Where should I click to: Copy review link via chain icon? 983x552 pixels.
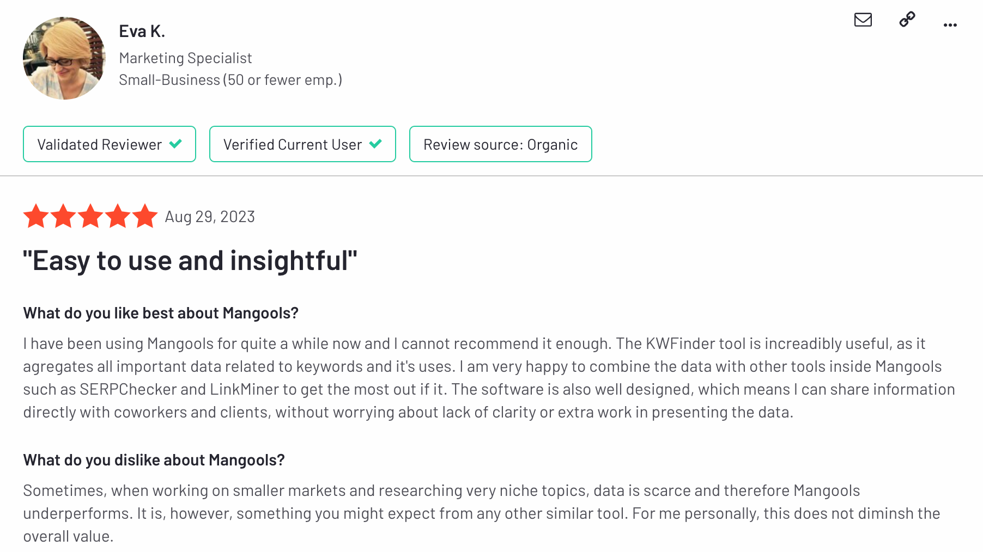coord(907,20)
